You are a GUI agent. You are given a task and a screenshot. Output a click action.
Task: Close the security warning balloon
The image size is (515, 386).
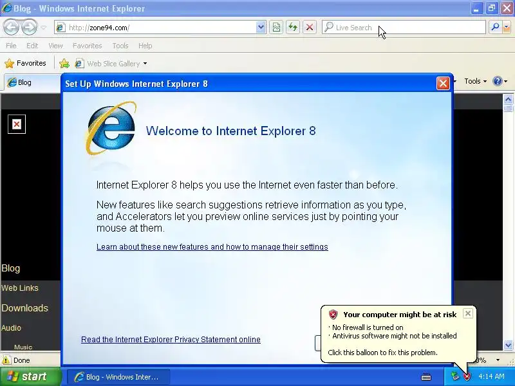click(x=468, y=313)
